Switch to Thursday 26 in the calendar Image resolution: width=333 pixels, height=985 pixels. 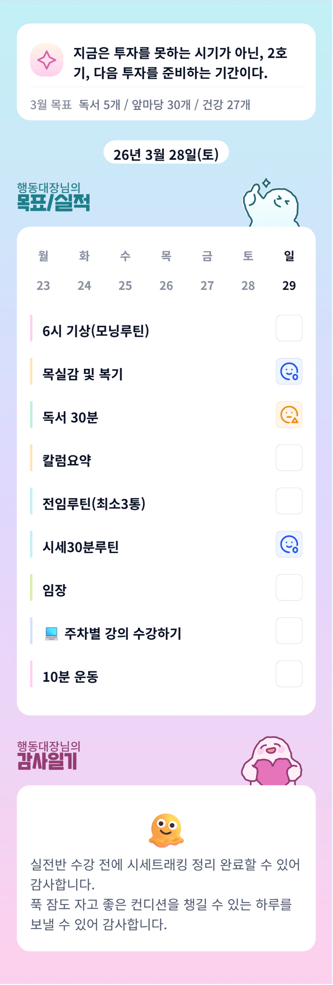(166, 285)
